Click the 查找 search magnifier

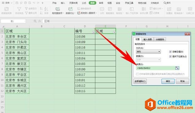point(165,3)
